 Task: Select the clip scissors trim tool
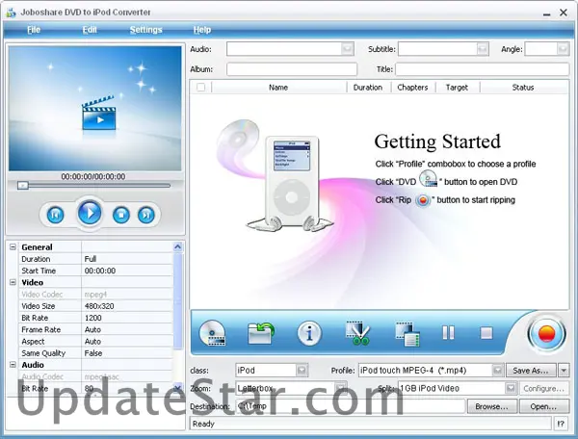(x=357, y=333)
